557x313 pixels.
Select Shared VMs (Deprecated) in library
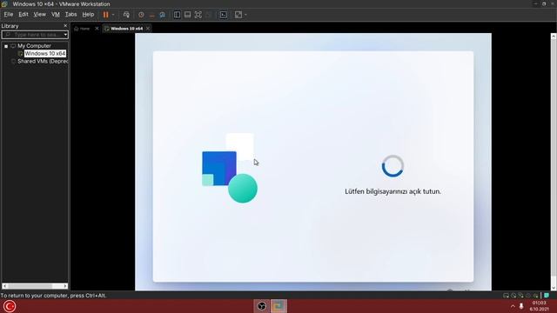click(x=43, y=62)
